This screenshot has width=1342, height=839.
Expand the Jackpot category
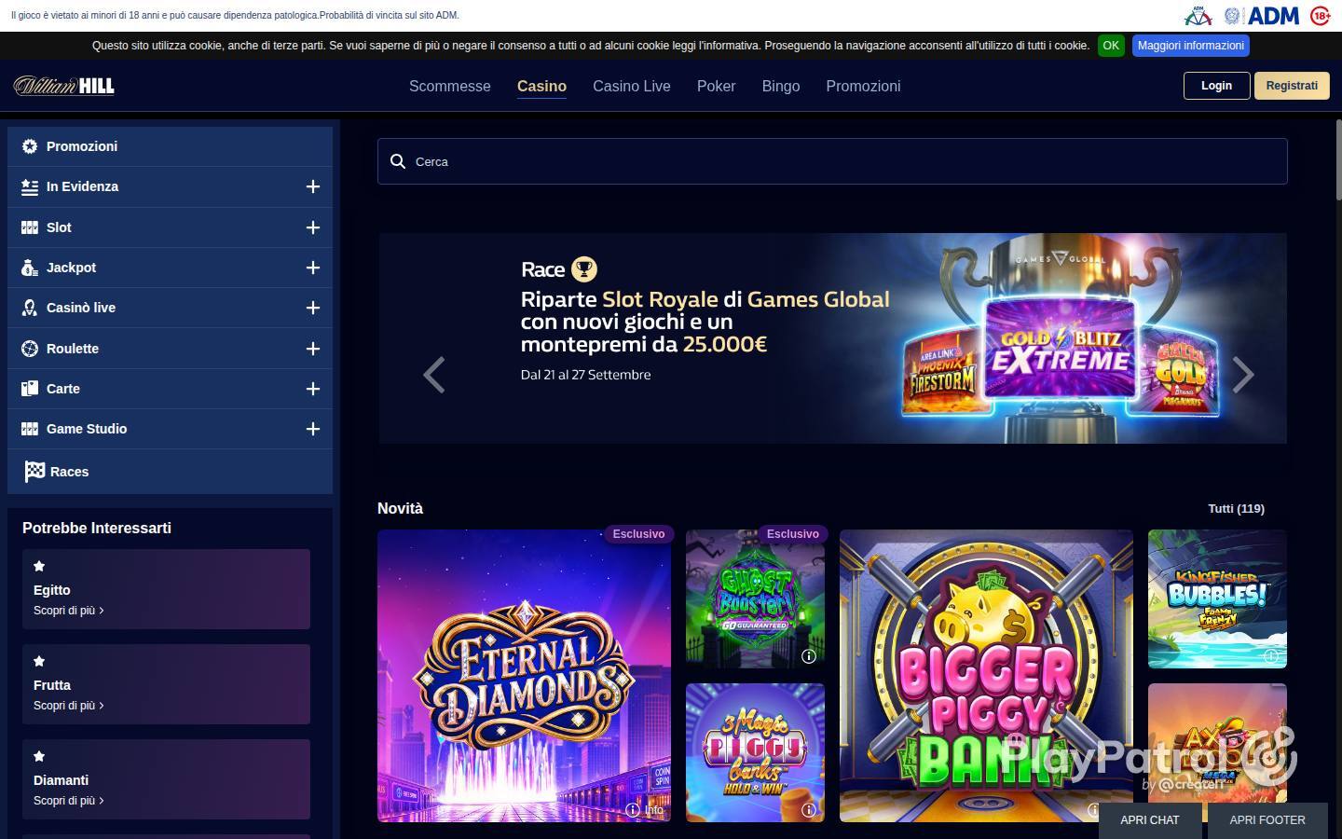[313, 268]
